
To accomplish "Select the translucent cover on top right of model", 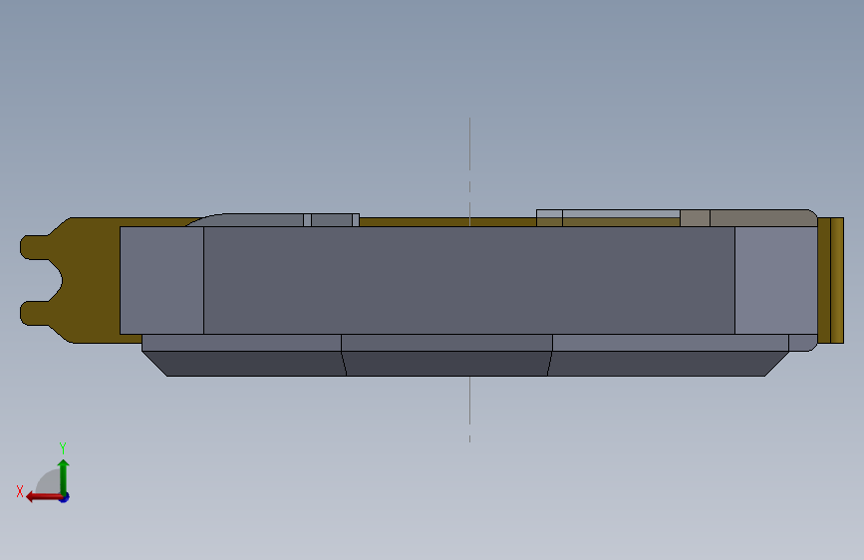I will point(677,217).
